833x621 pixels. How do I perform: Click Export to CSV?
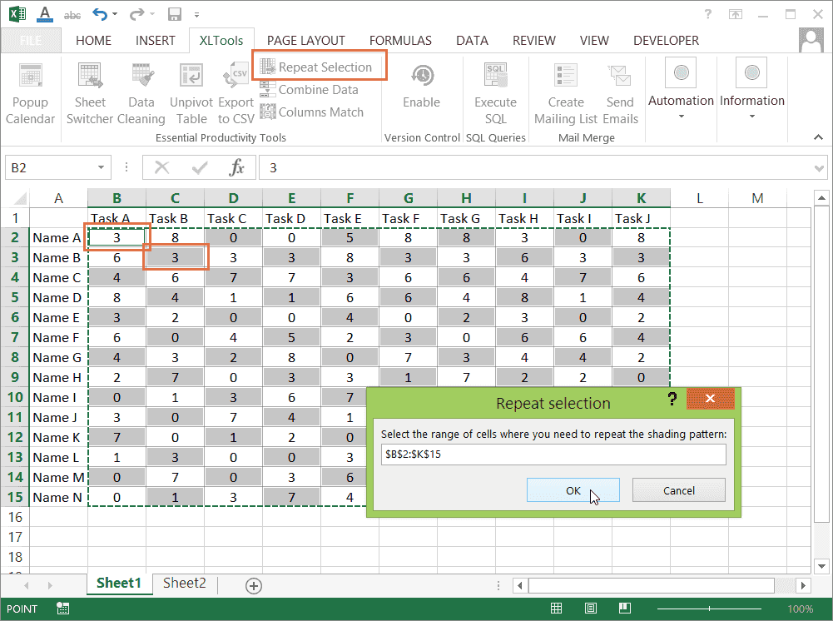pos(236,92)
